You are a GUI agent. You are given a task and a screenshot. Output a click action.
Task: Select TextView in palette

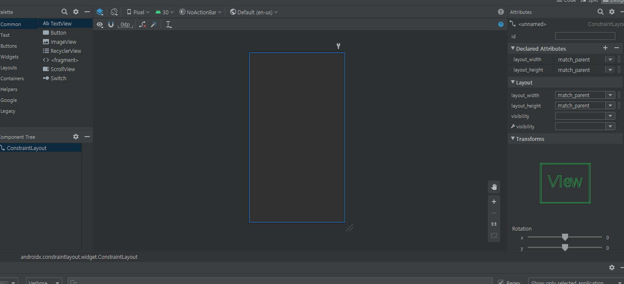[x=65, y=23]
